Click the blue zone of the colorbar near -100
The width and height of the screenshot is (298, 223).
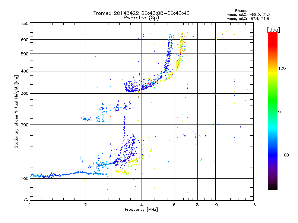coord(273,155)
